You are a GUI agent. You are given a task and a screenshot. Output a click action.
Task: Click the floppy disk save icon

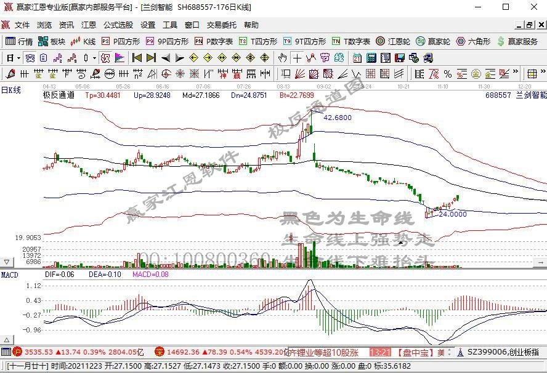point(400,58)
